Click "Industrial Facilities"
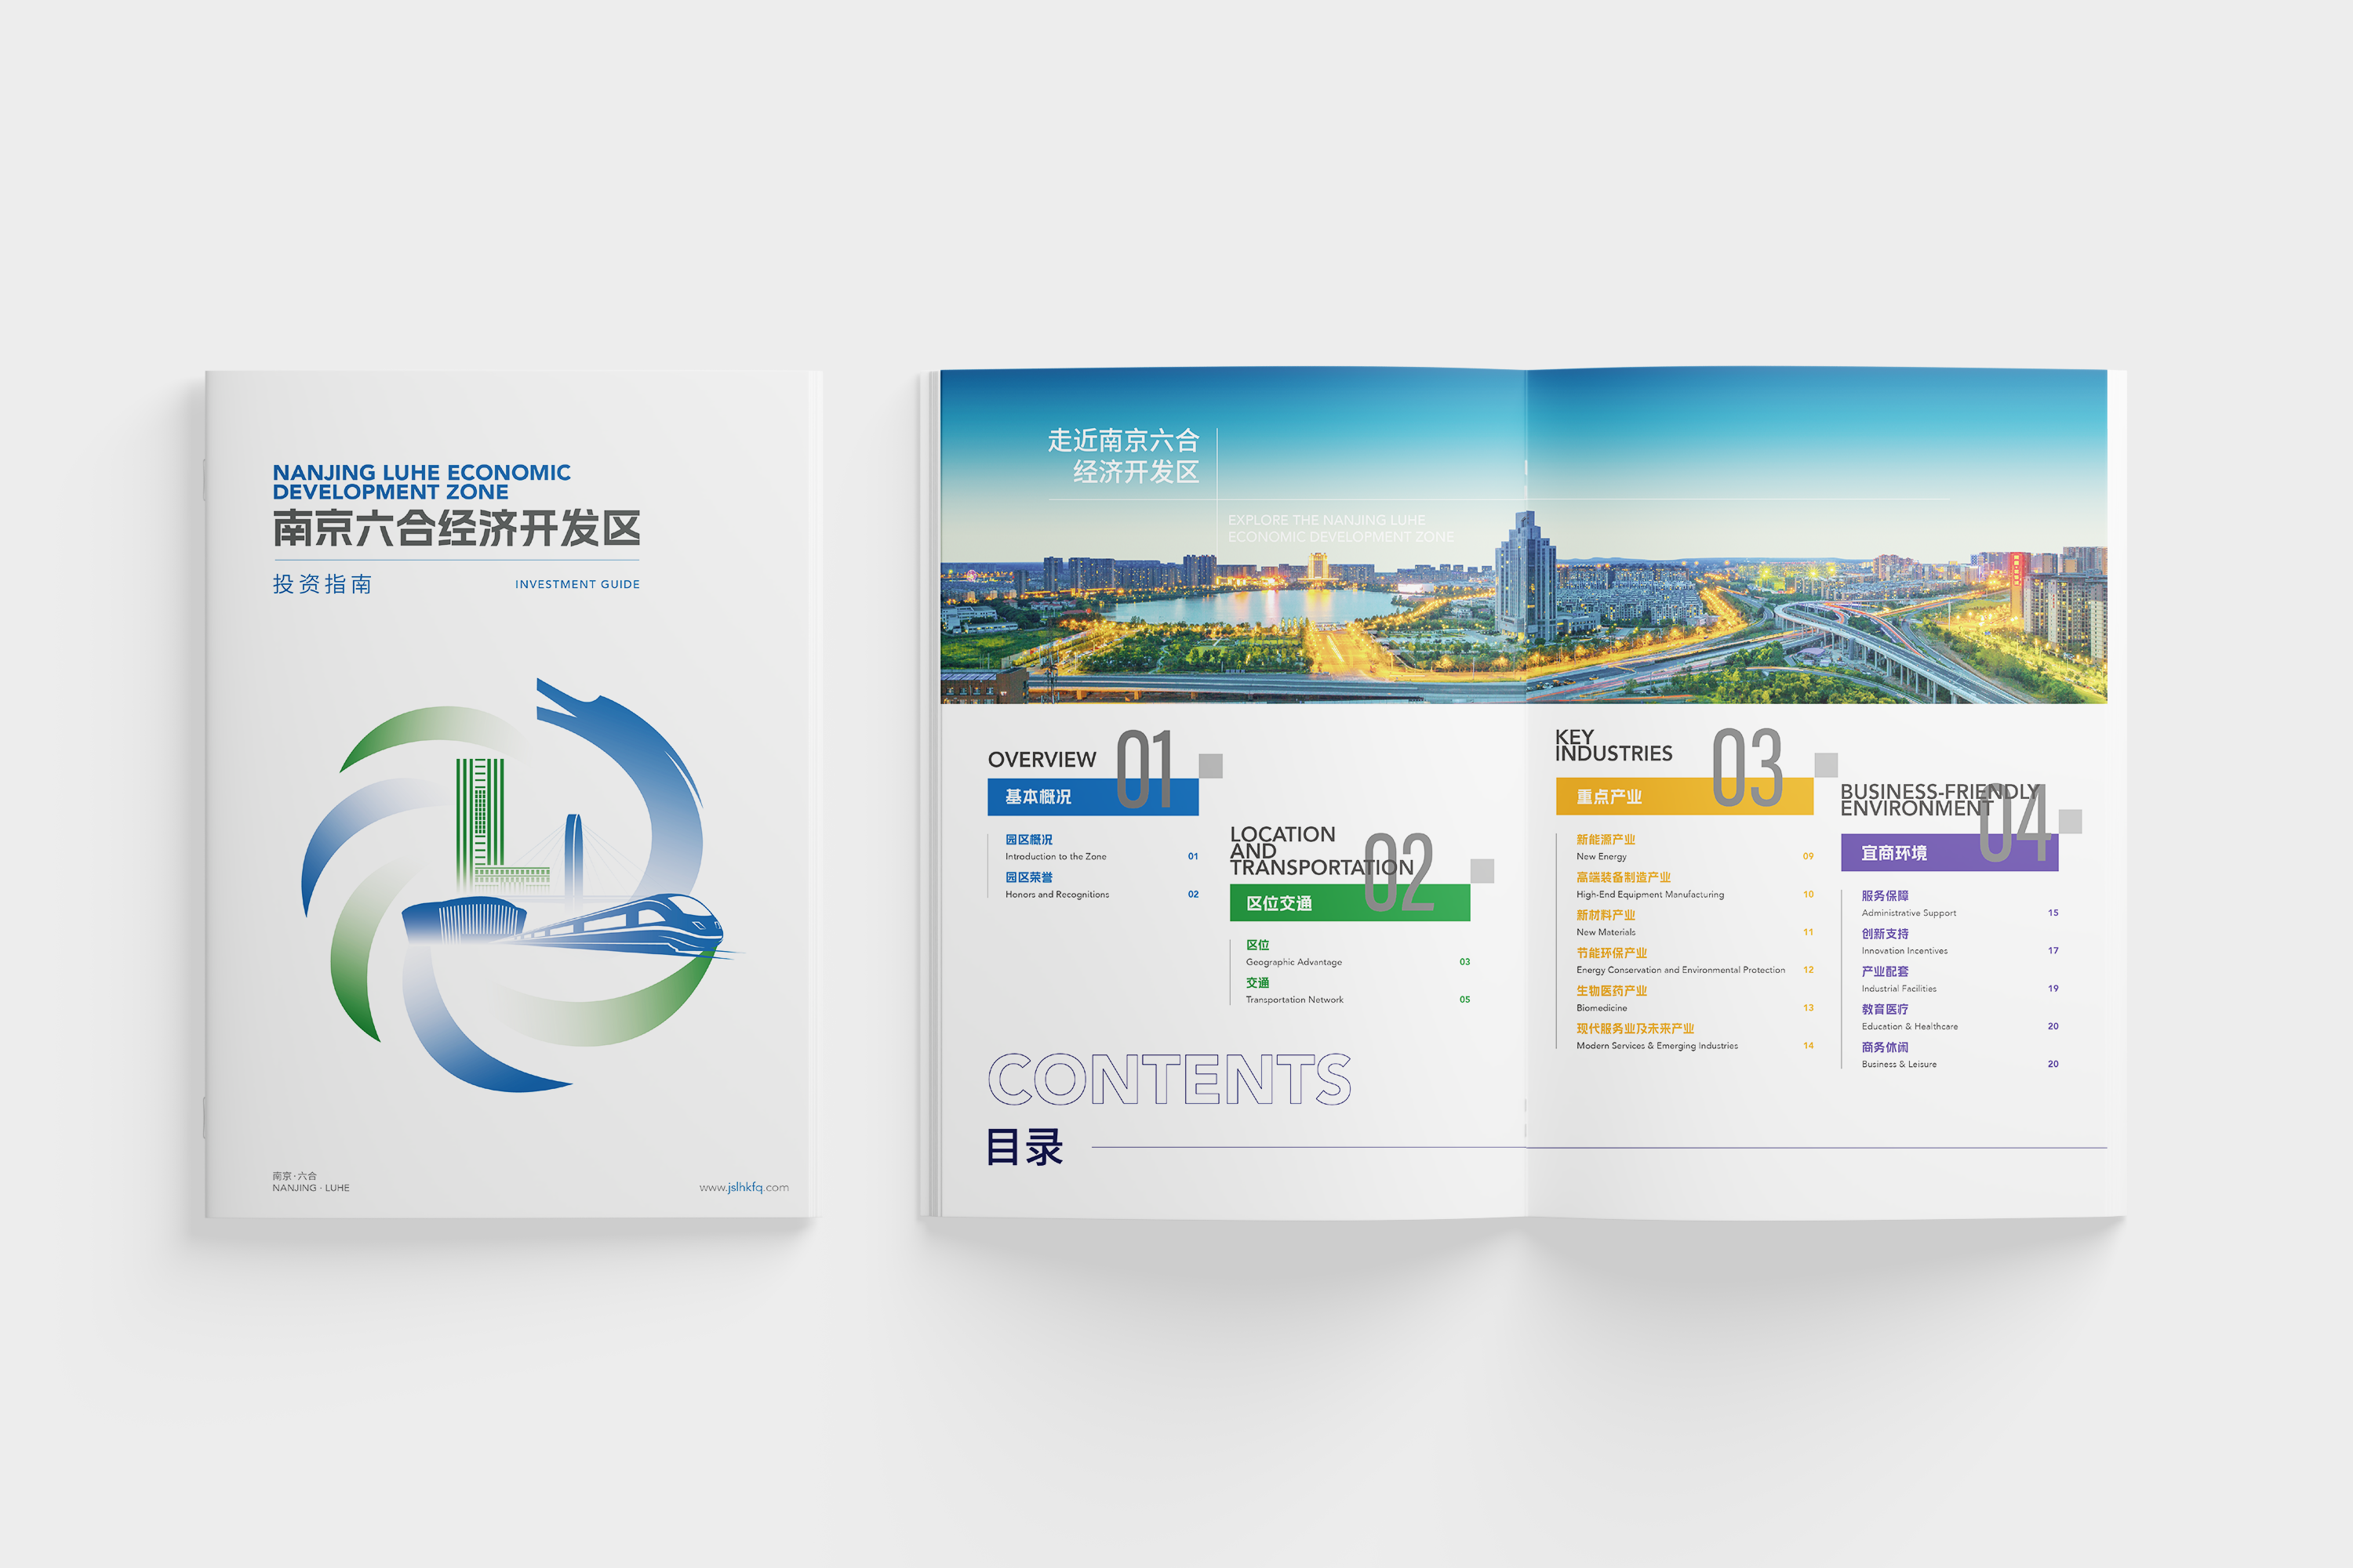 [x=1899, y=989]
